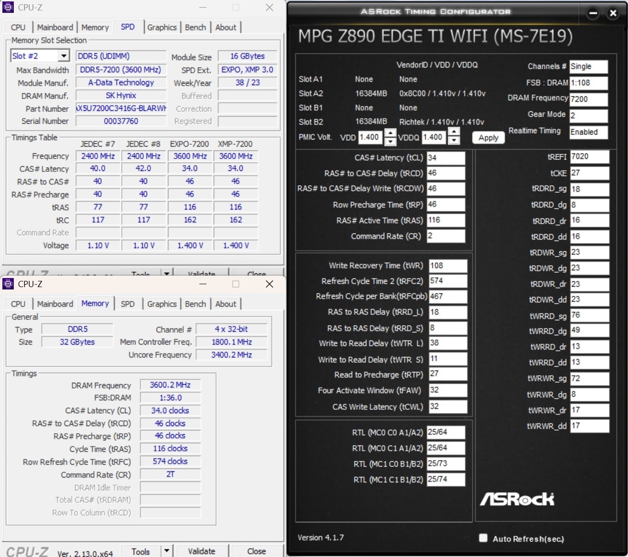This screenshot has height=557, width=628.
Task: Click the Version 4.1.7 text in ASRock
Action: click(x=321, y=537)
